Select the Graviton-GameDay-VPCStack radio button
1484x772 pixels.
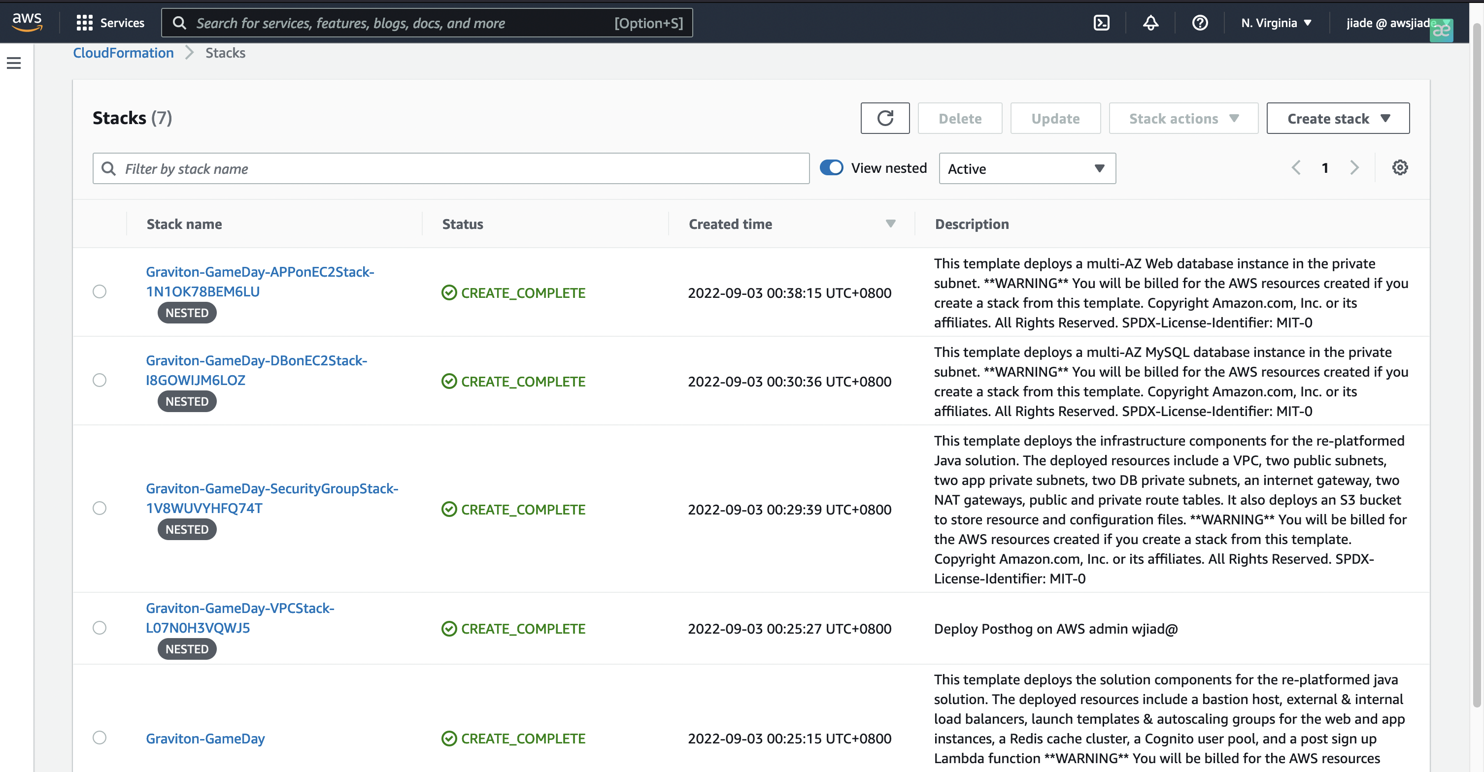(x=100, y=628)
